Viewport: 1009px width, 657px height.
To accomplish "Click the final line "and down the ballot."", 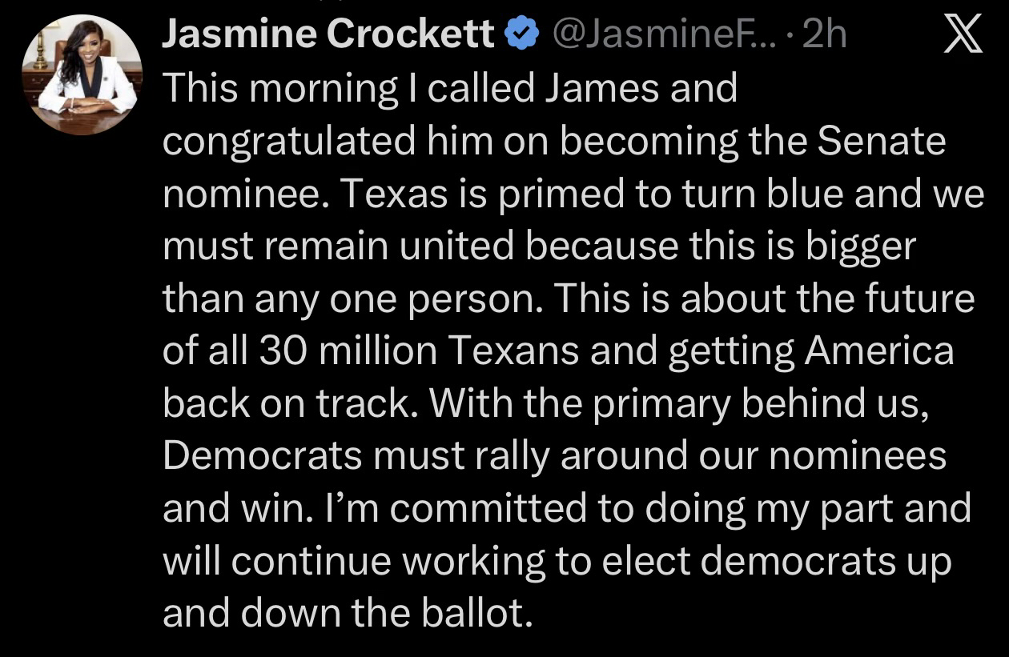I will click(348, 614).
